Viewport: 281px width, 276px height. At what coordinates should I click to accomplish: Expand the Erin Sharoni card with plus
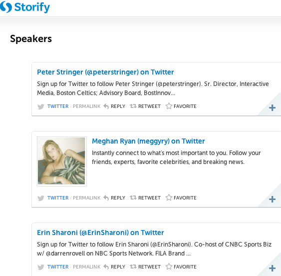pyautogui.click(x=272, y=268)
